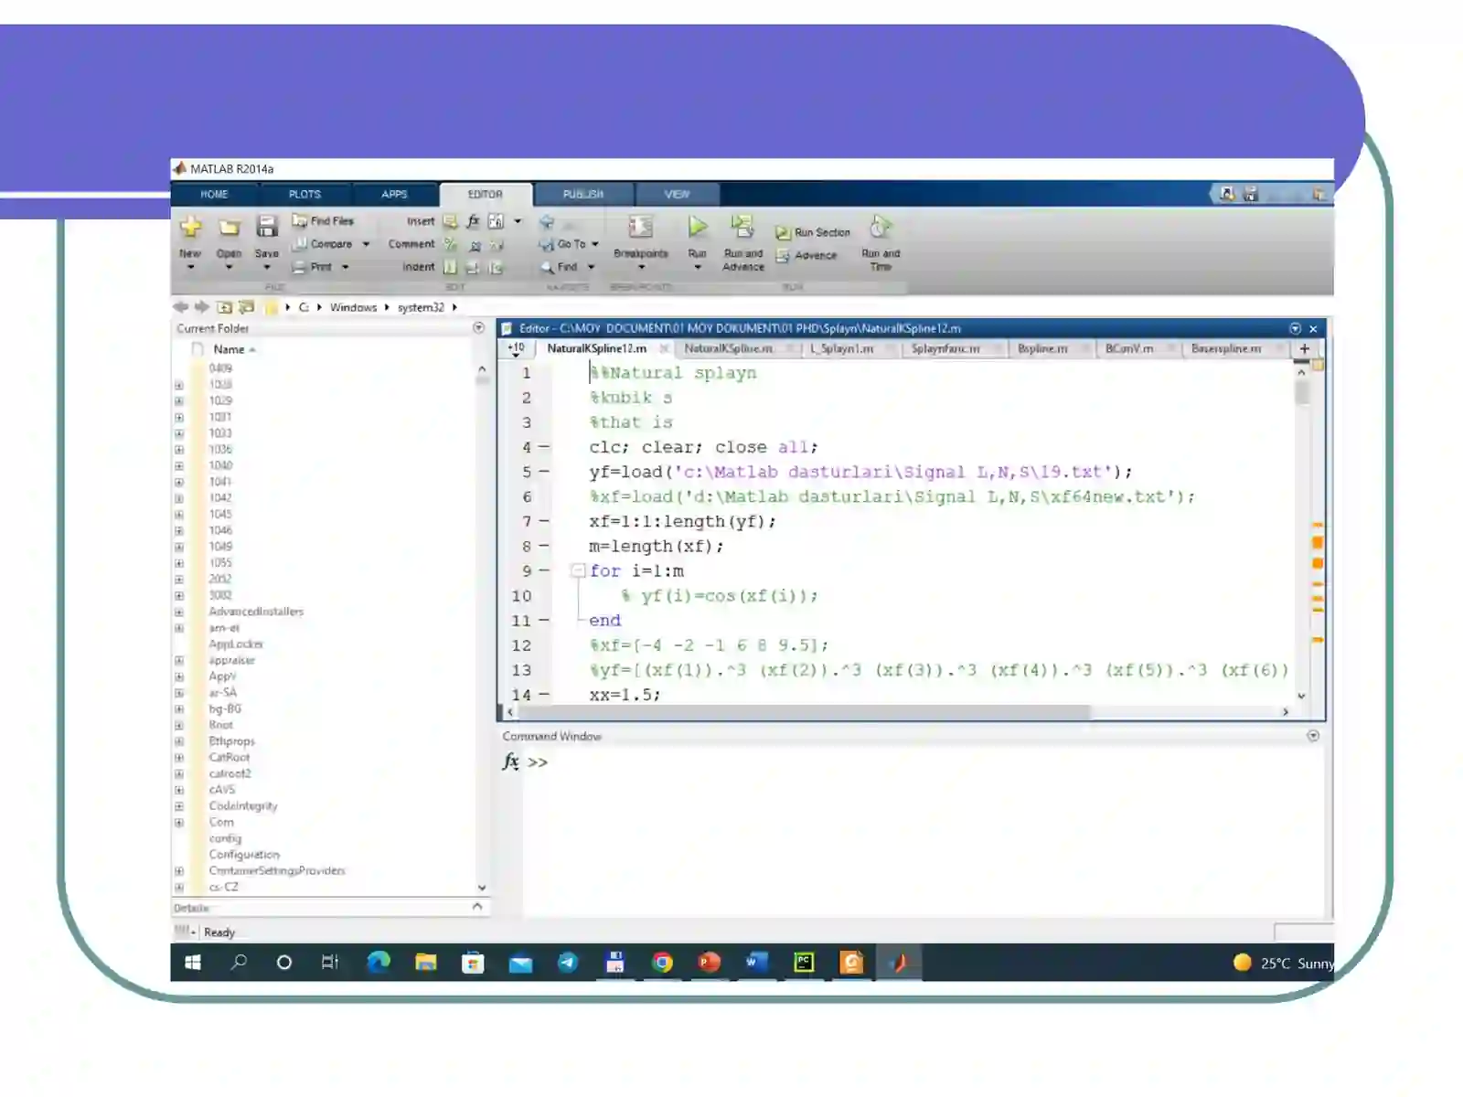Expand the CatRoot folder node

point(179,758)
